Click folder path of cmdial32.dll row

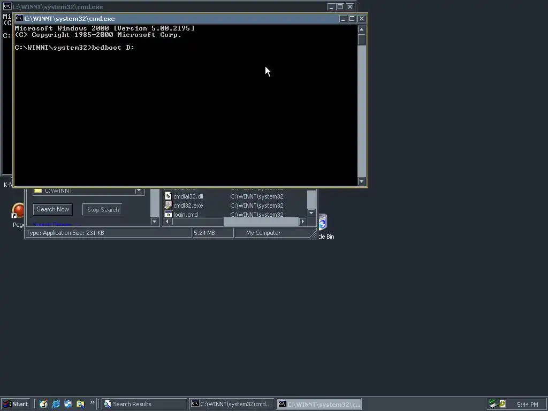tap(257, 196)
